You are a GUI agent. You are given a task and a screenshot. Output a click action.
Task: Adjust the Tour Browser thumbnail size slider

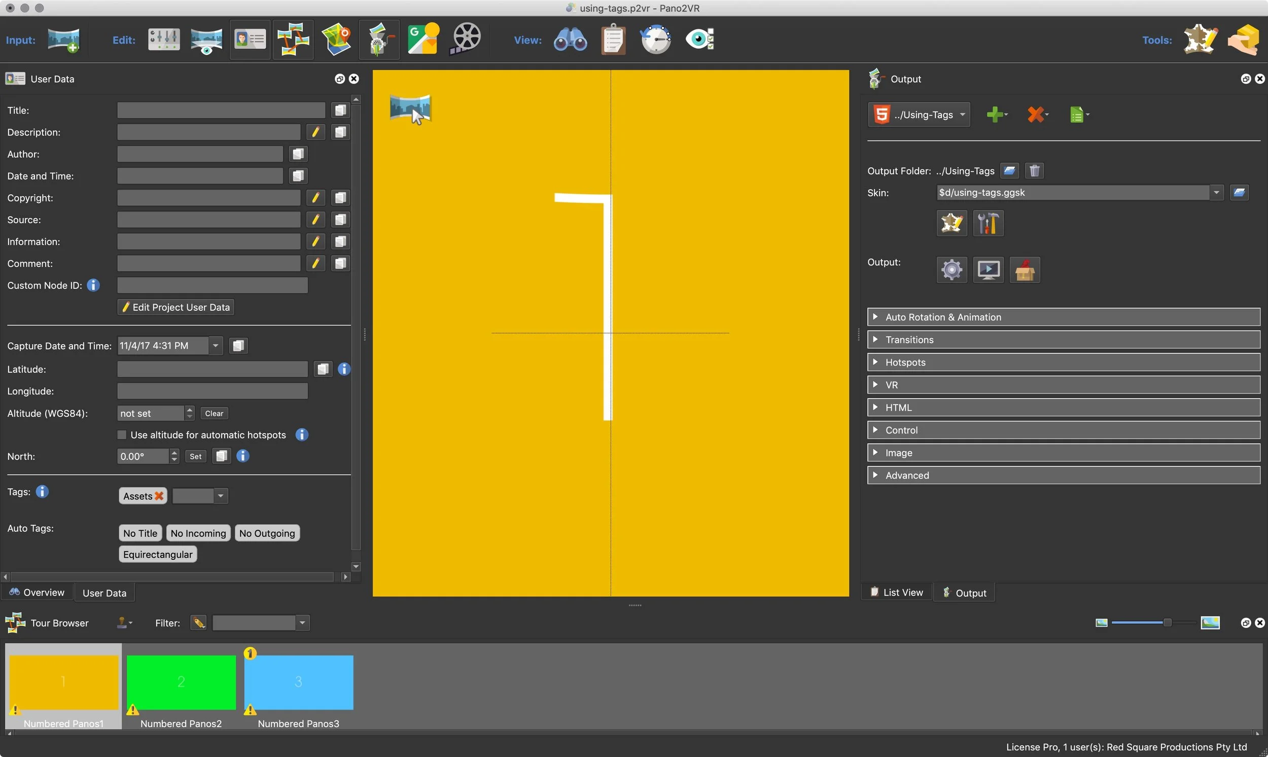tap(1167, 623)
